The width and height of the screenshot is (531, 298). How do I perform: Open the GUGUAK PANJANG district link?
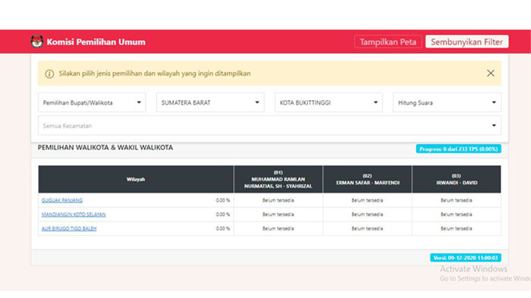point(62,200)
